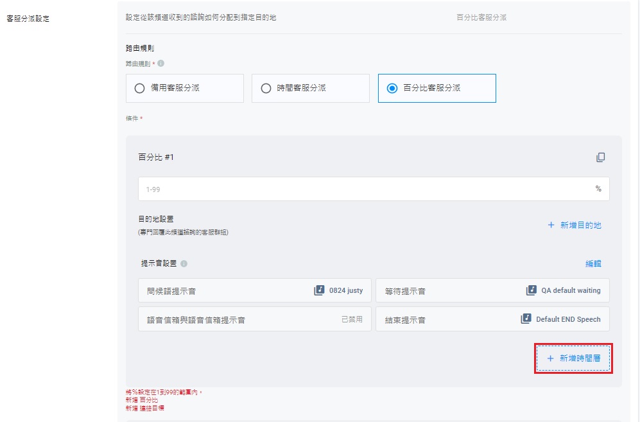Click the music file icon for Default END Speech

(526, 319)
